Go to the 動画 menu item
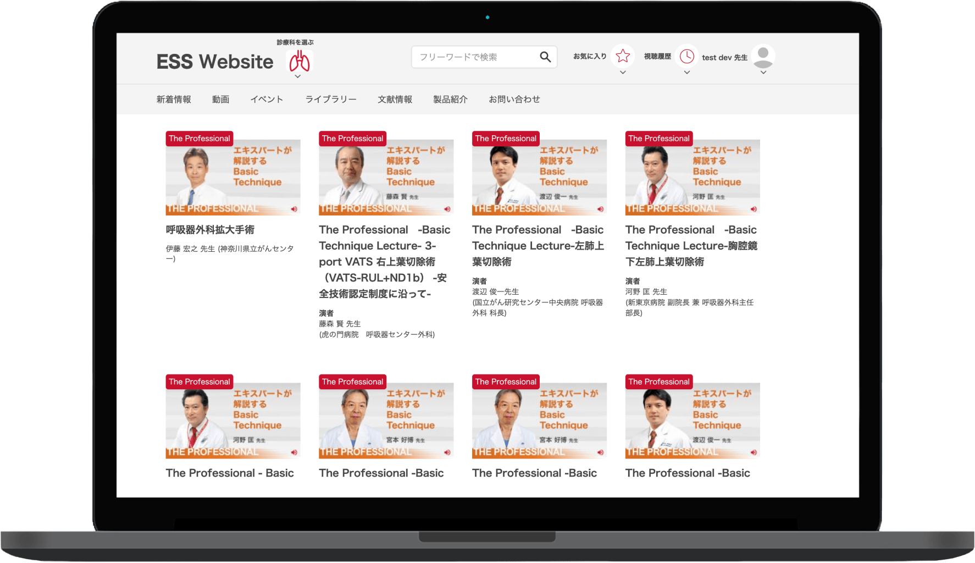Viewport: 975px width, 563px height. pyautogui.click(x=220, y=100)
